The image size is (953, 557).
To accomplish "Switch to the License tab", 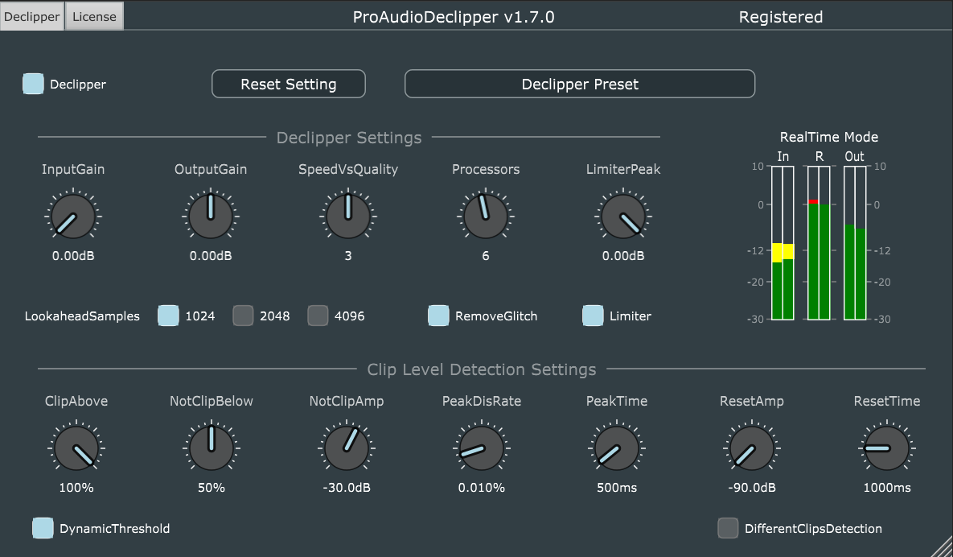I will [94, 16].
